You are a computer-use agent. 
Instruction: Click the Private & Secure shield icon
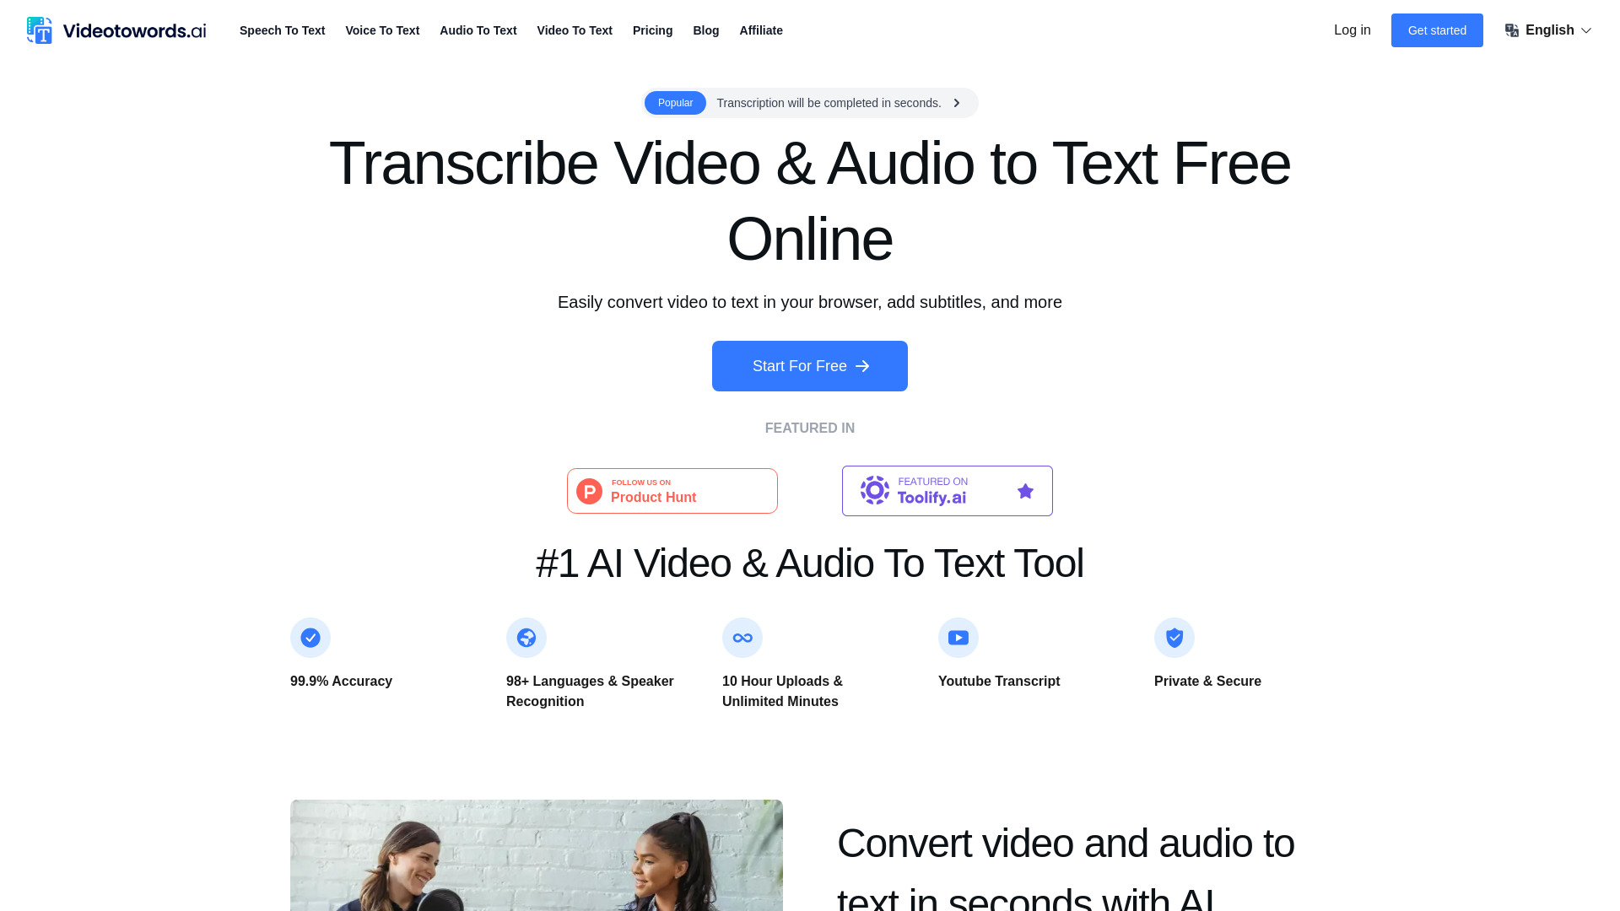point(1174,638)
